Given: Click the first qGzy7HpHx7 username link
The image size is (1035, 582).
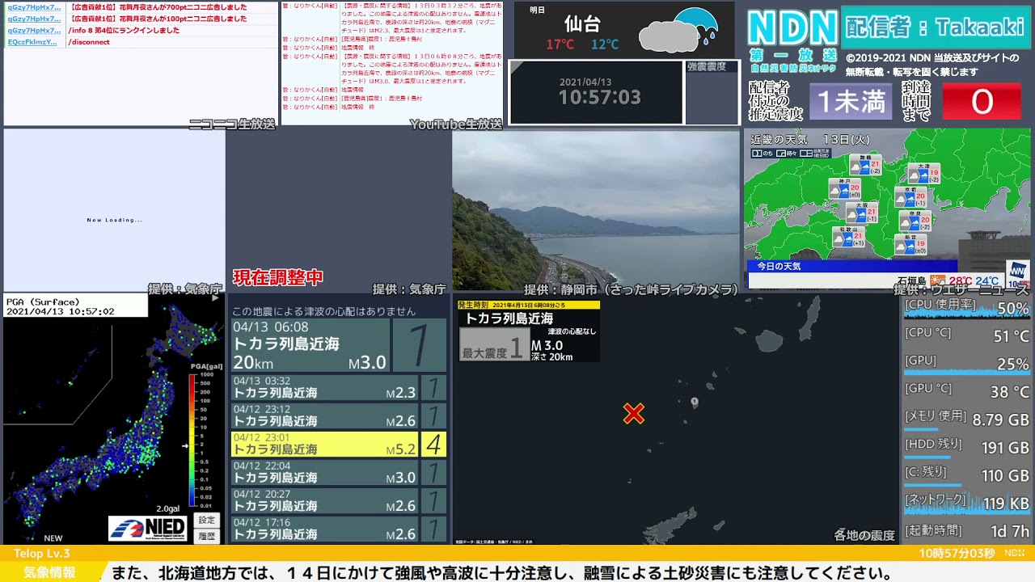Looking at the screenshot, I should click(34, 7).
